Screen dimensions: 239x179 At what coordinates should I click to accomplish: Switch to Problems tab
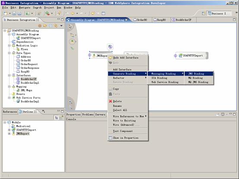(x=88, y=115)
